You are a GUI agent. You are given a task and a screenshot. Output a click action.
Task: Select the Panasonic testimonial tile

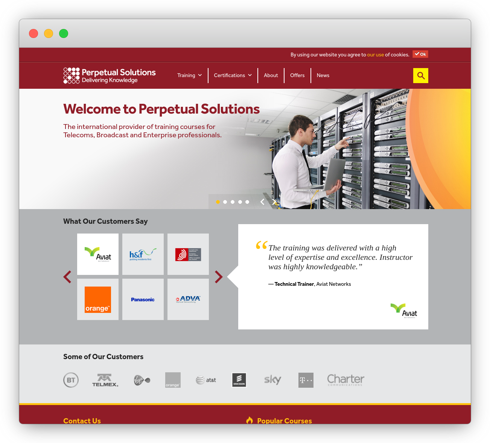tap(143, 299)
